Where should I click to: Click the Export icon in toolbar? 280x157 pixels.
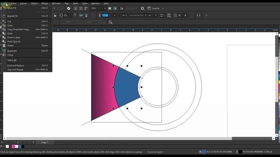pyautogui.click(x=80, y=8)
